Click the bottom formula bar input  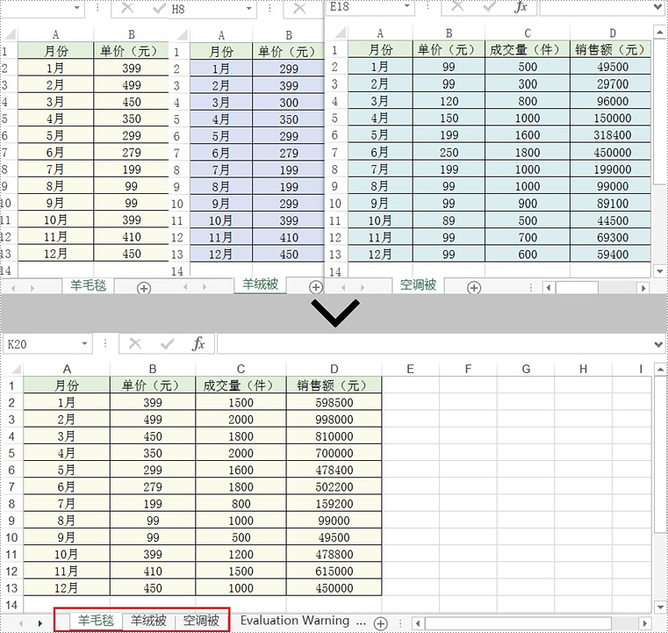click(x=435, y=344)
